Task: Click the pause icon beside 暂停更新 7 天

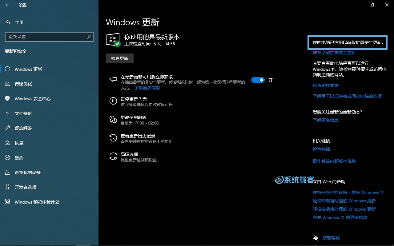Action: point(113,101)
